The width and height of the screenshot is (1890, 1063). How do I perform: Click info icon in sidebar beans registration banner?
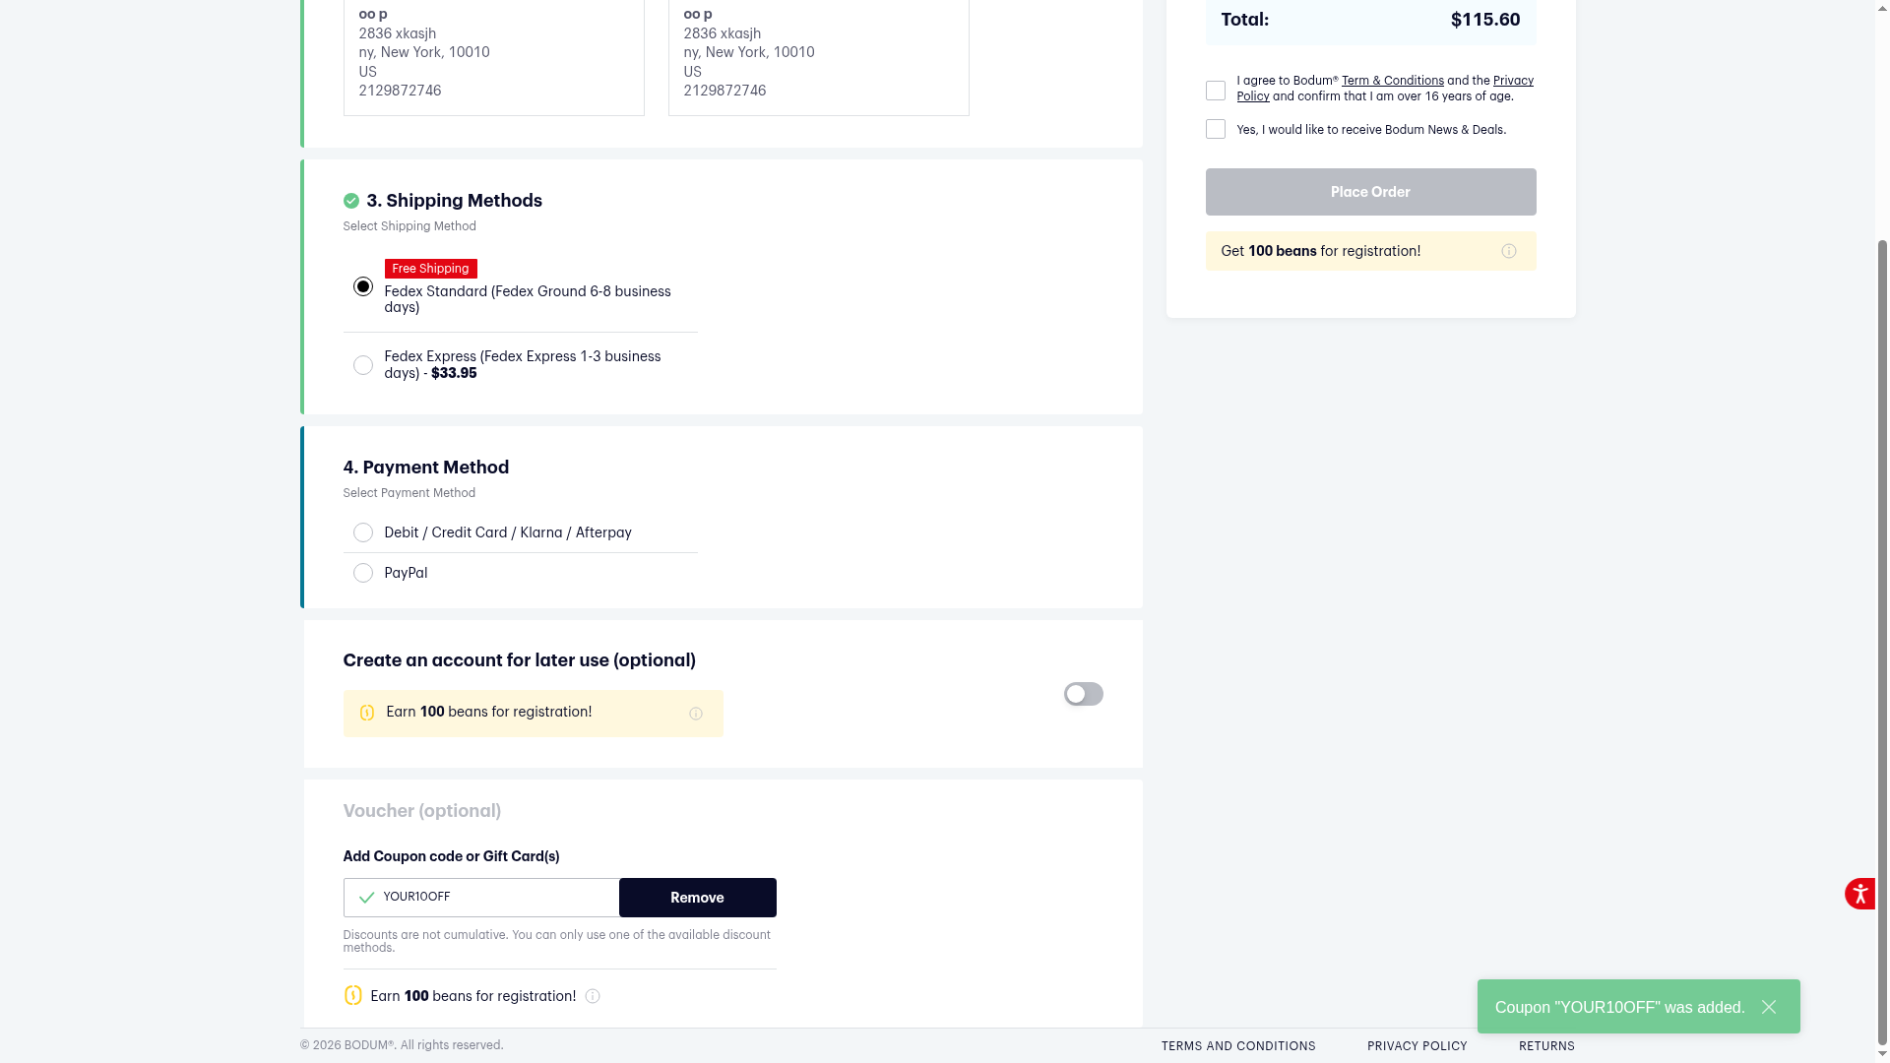(x=1508, y=251)
